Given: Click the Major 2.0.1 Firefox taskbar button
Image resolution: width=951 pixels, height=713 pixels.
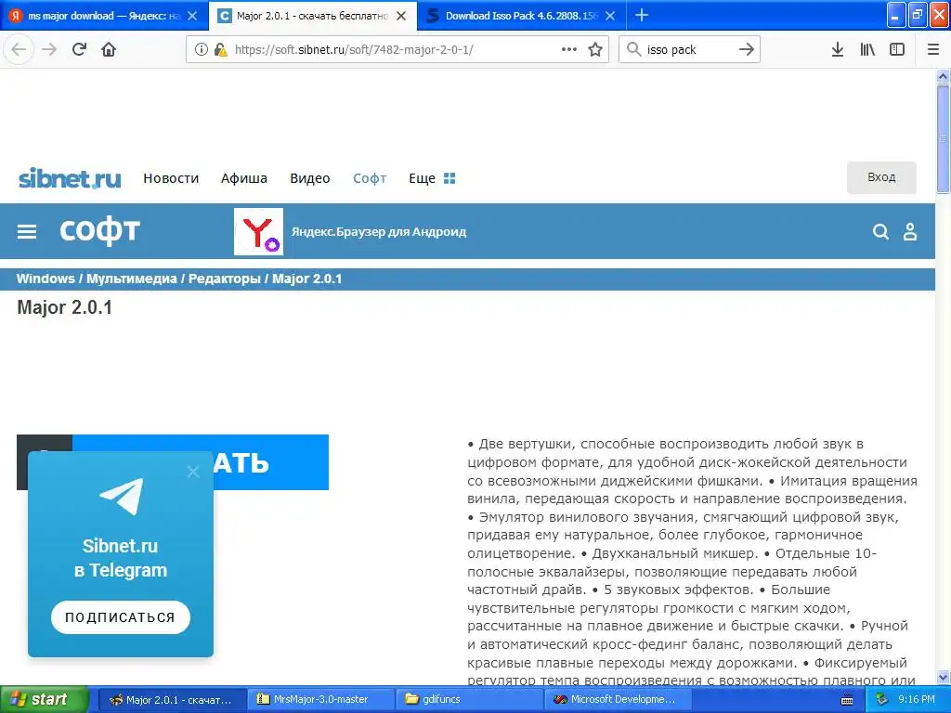Looking at the screenshot, I should [172, 699].
